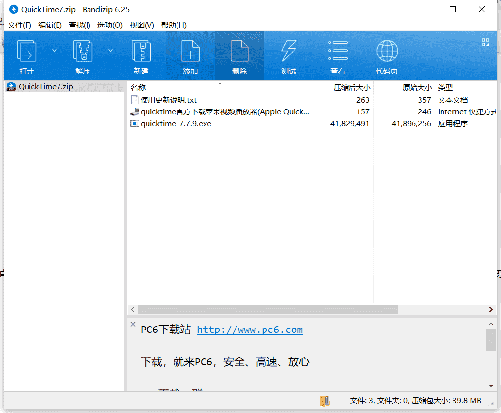Click the text document icon of 使用更新说明.txt
501x413 pixels.
(x=135, y=100)
